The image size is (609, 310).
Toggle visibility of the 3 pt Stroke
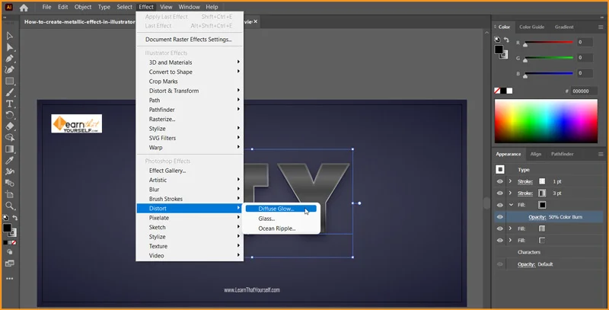click(500, 193)
